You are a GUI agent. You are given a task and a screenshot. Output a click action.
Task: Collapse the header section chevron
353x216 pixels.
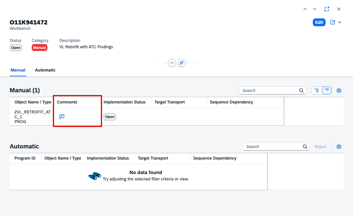coord(172,63)
